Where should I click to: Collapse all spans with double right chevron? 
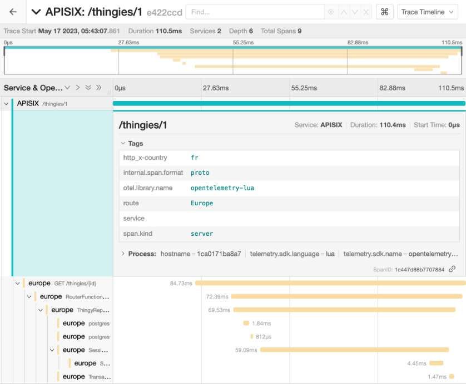pyautogui.click(x=98, y=88)
